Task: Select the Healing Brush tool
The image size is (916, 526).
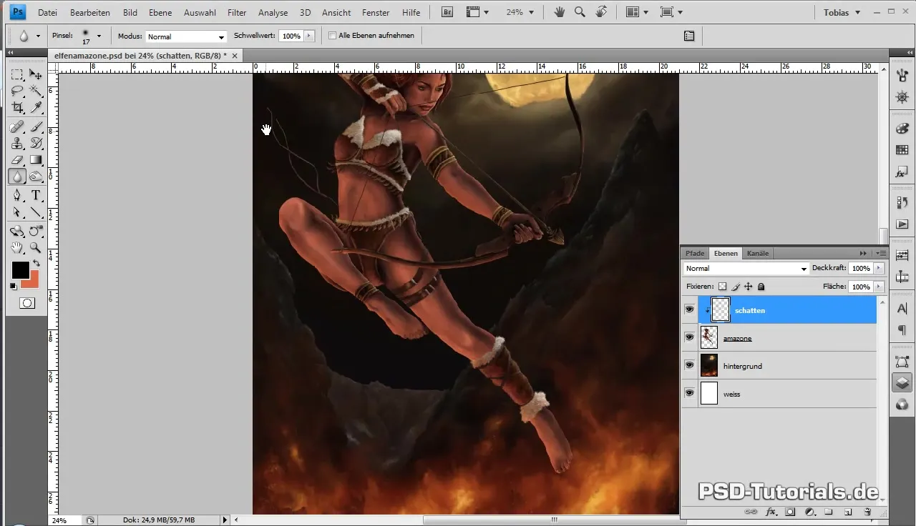Action: coord(17,126)
